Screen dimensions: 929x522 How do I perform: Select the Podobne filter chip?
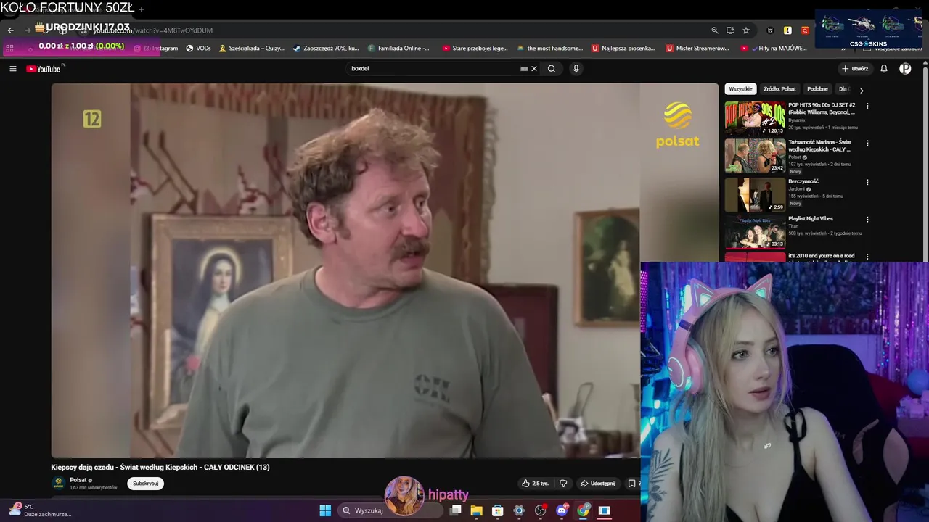[x=817, y=89]
